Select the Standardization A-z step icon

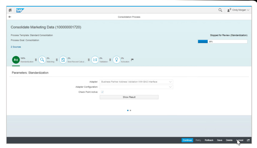[x=16, y=60]
